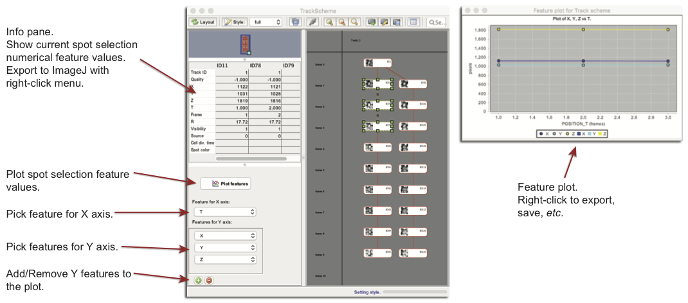Select spot node ID105 in frame 3

413,126
